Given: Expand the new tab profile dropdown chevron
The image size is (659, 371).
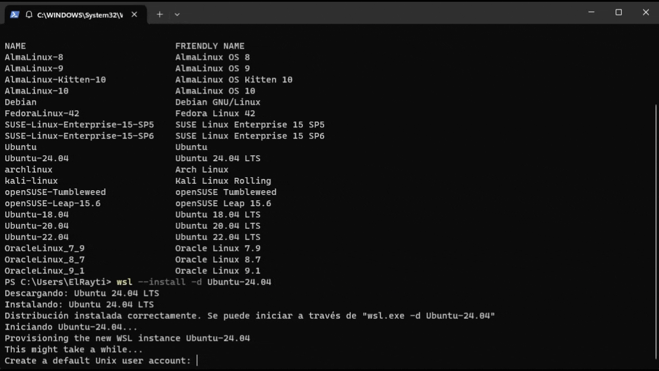Looking at the screenshot, I should point(177,14).
